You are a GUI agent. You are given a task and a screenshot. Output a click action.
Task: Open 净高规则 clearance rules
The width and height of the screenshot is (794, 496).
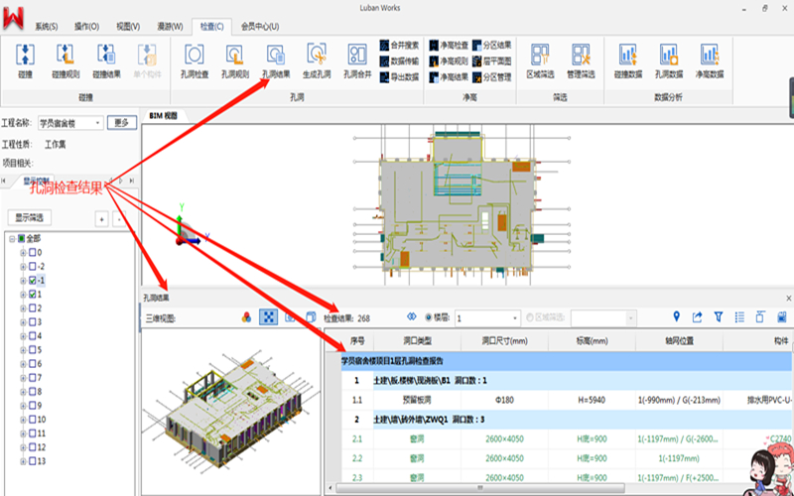click(x=449, y=62)
